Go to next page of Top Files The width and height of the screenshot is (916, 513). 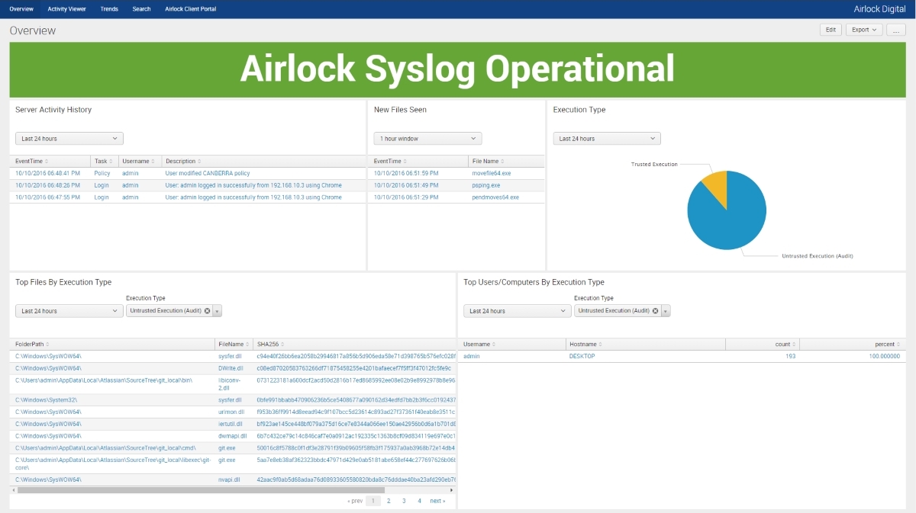(x=437, y=501)
